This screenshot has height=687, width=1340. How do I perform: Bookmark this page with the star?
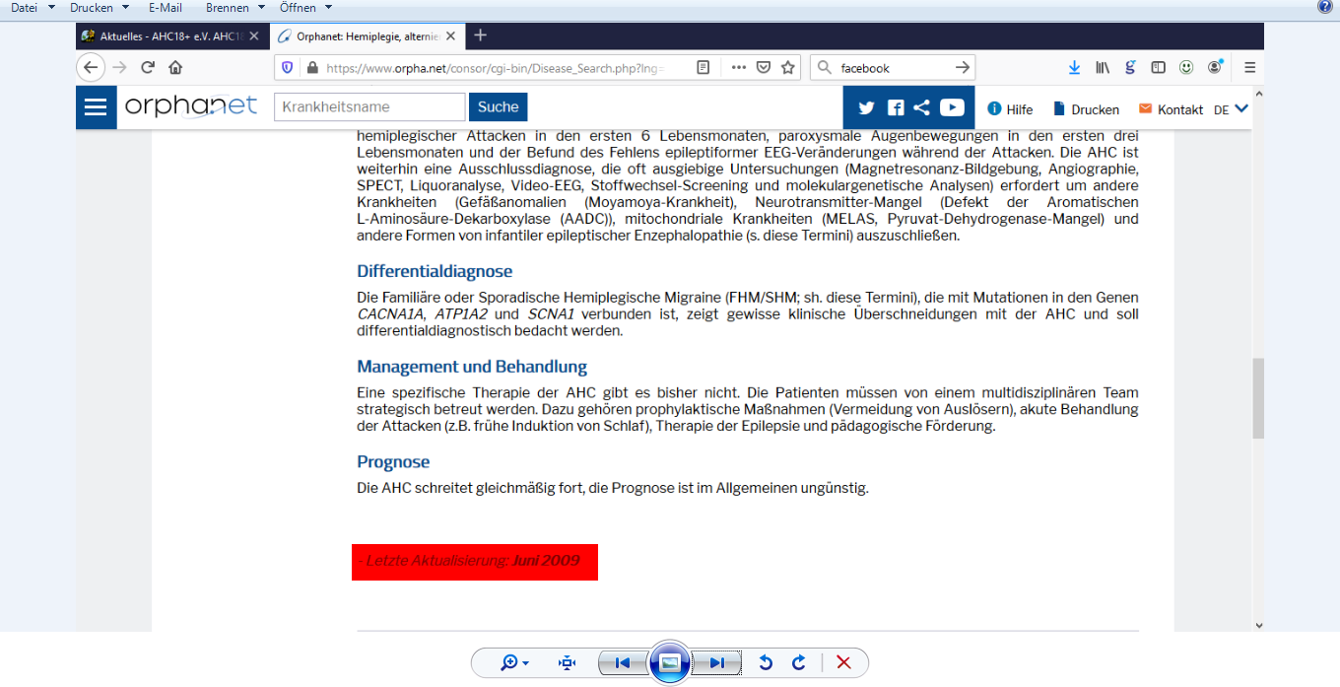point(788,68)
